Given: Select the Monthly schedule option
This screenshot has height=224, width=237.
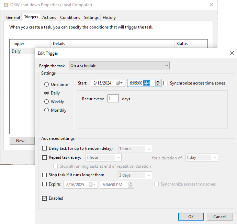Looking at the screenshot, I should tap(46, 110).
